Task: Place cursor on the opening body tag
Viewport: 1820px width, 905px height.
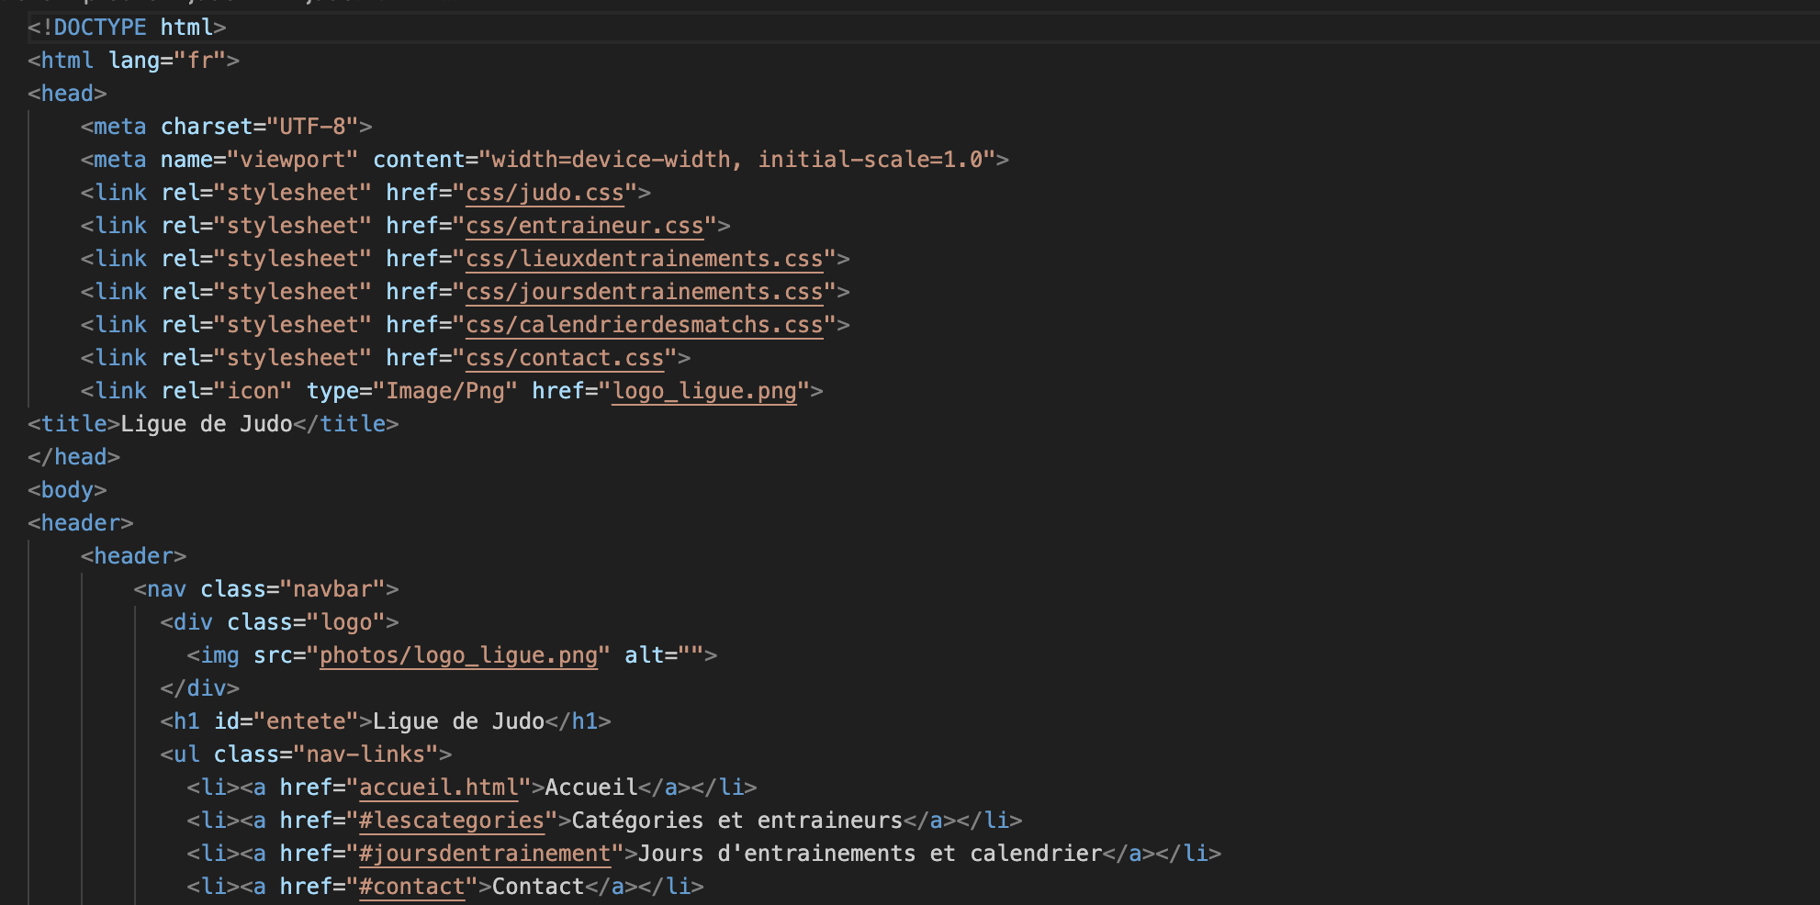Action: (66, 489)
